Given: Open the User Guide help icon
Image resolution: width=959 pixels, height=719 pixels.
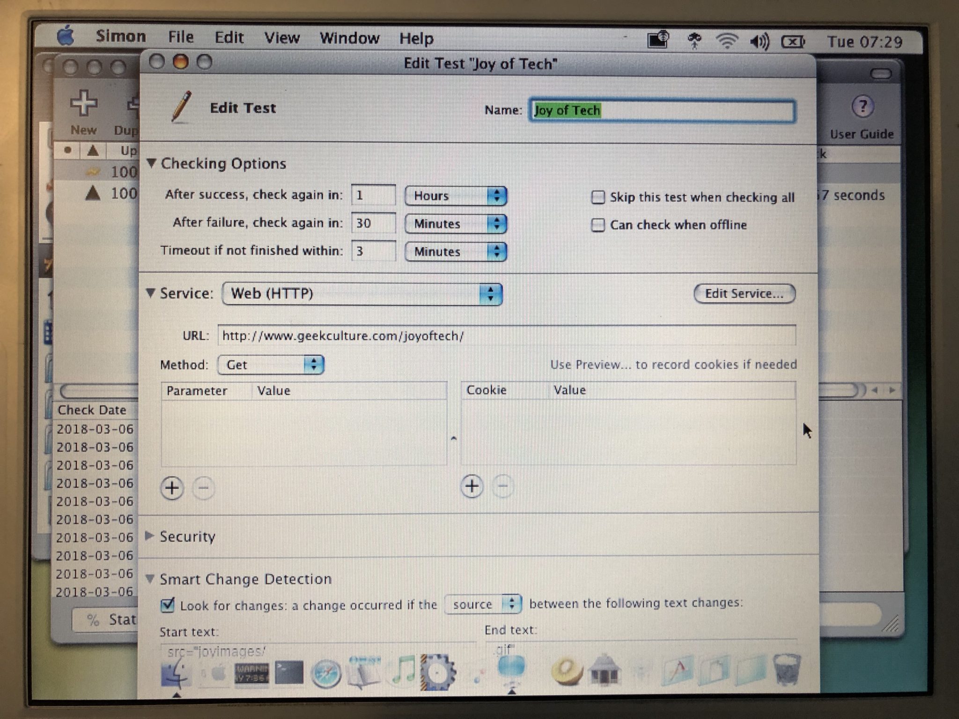Looking at the screenshot, I should (862, 106).
